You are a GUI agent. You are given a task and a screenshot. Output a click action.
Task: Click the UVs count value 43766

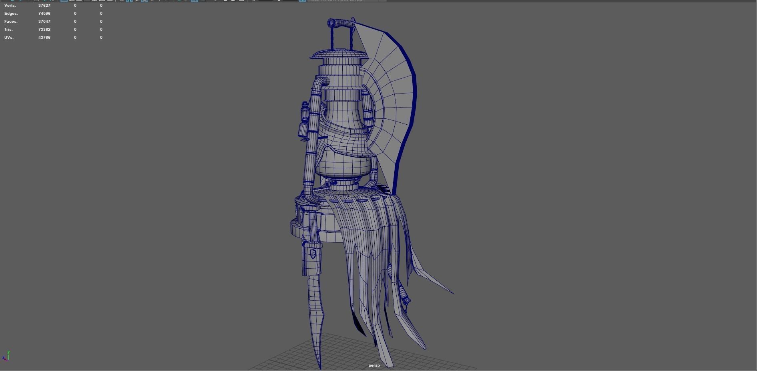pos(44,38)
